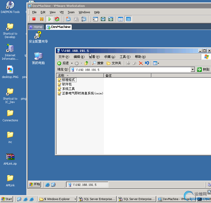Select the 系统工具 shared folder

coord(66,89)
